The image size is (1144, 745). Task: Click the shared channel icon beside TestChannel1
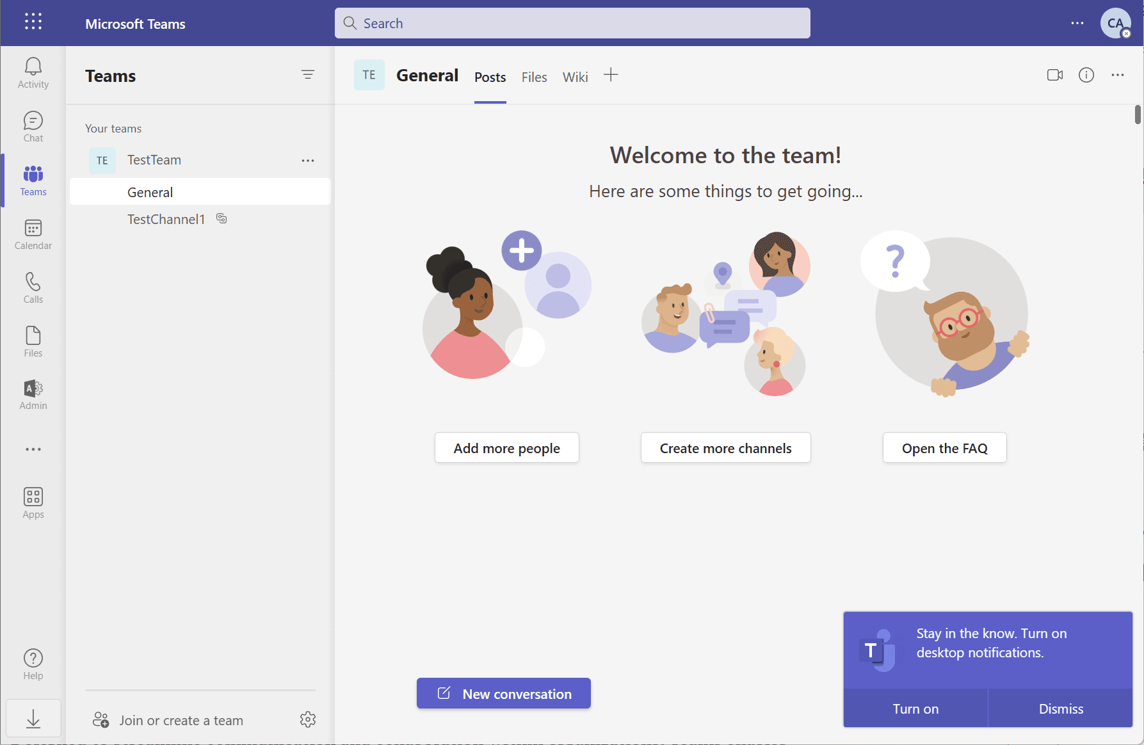222,218
